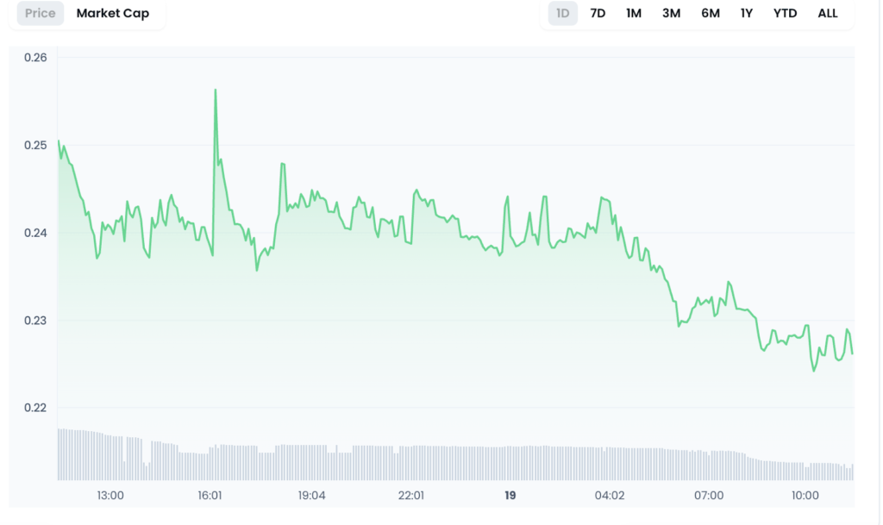Image resolution: width=883 pixels, height=525 pixels.
Task: Show ALL time price history
Action: tap(828, 14)
